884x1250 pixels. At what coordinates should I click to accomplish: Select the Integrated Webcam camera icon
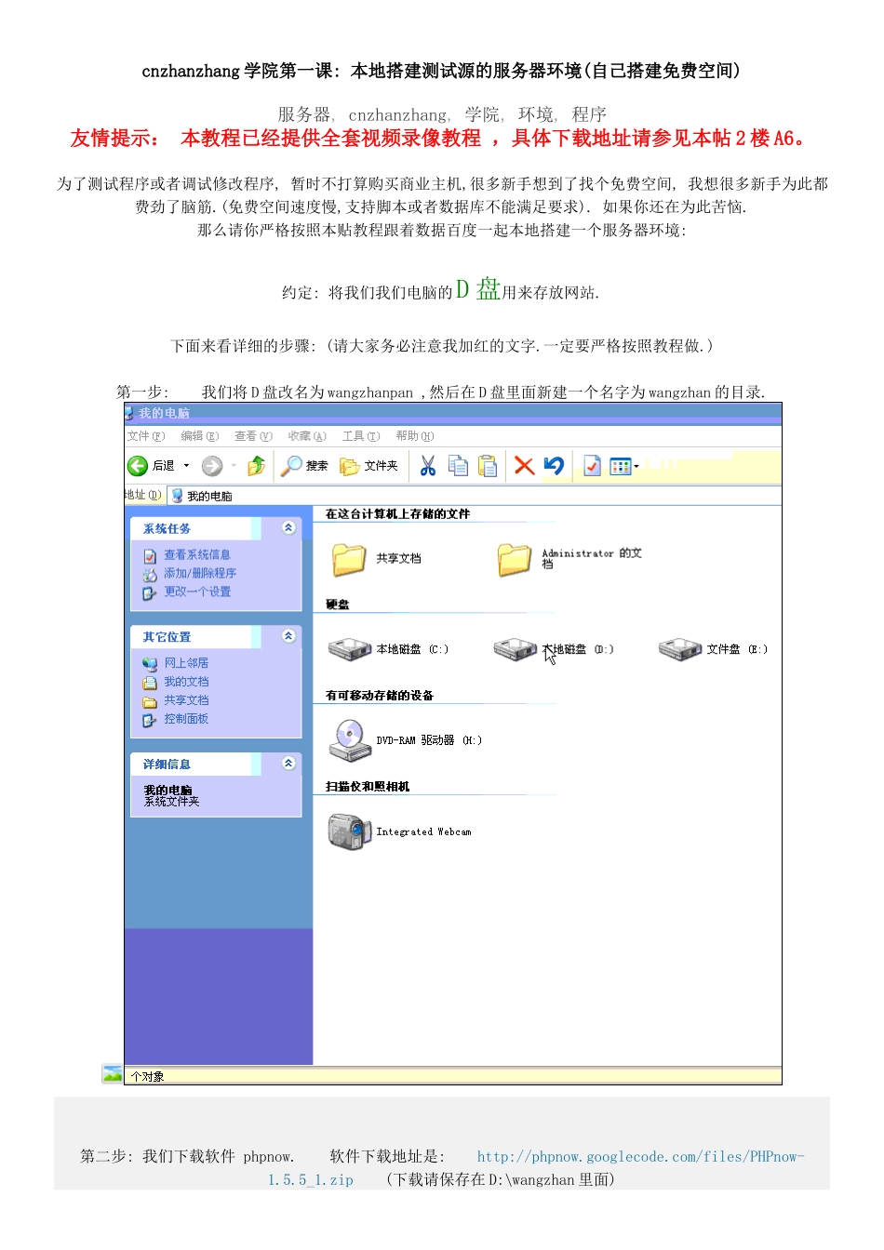coord(349,831)
